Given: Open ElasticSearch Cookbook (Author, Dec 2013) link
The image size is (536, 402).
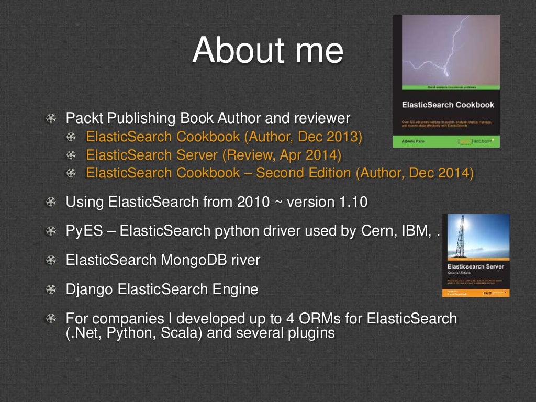Looking at the screenshot, I should pos(224,137).
